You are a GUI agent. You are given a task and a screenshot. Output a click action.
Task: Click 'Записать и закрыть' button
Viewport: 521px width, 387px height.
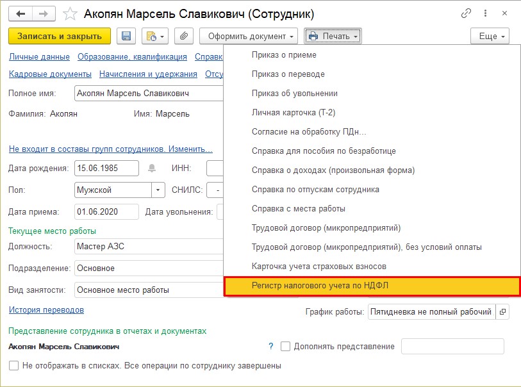tap(60, 37)
